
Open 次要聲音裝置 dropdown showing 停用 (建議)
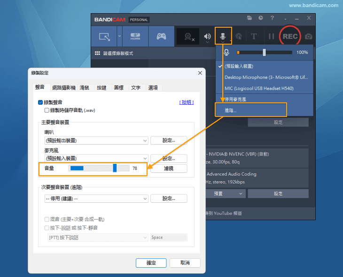(x=96, y=199)
